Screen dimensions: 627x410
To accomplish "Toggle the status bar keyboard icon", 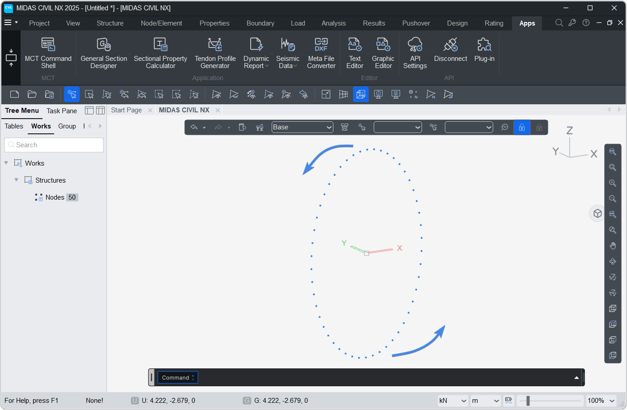I will tap(508, 400).
